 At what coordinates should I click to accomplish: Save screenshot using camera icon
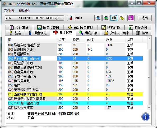coord(114,18)
